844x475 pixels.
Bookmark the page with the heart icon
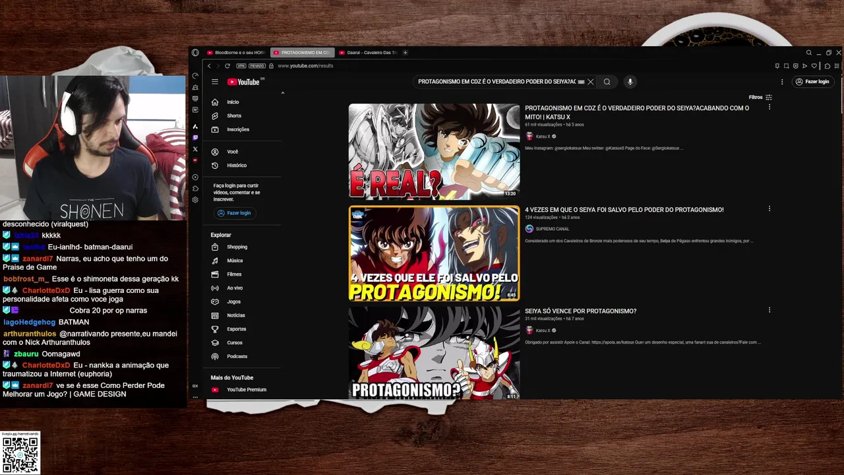[814, 66]
